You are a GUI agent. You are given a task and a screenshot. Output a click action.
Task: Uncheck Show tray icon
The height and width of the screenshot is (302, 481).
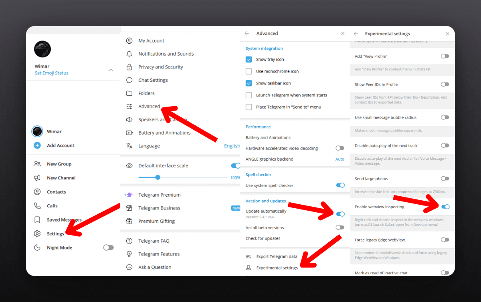[249, 59]
